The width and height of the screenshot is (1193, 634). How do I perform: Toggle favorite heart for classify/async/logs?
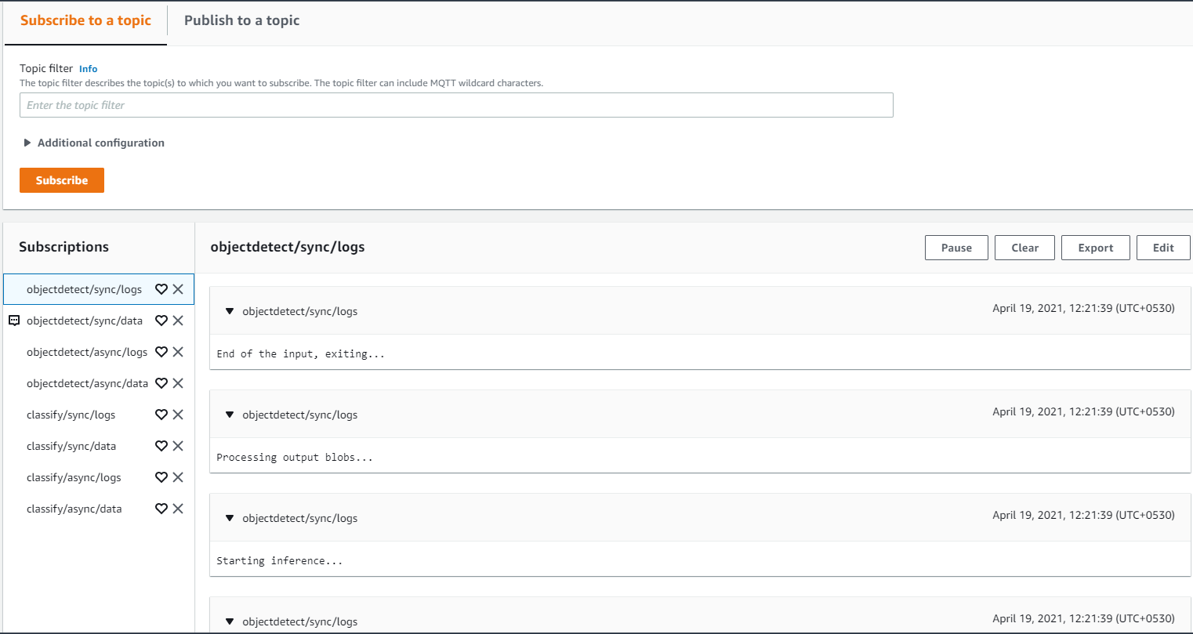[x=161, y=477]
